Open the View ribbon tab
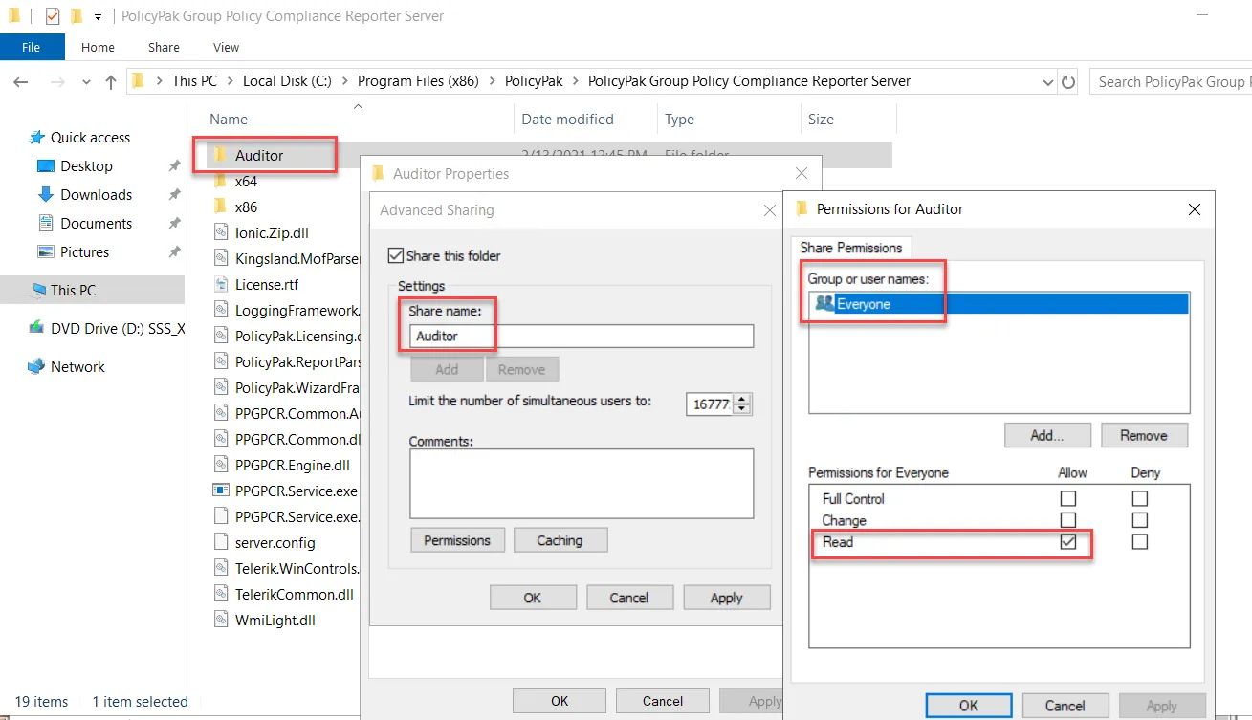 click(x=227, y=47)
